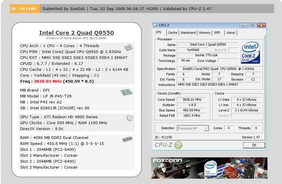Click the 'Submitted by SonDa5' header text
The width and height of the screenshot is (282, 184).
[64, 9]
